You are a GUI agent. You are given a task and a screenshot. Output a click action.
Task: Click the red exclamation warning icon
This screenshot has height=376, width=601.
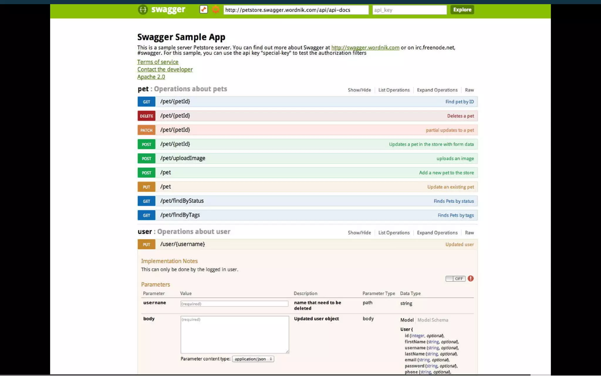coord(470,278)
